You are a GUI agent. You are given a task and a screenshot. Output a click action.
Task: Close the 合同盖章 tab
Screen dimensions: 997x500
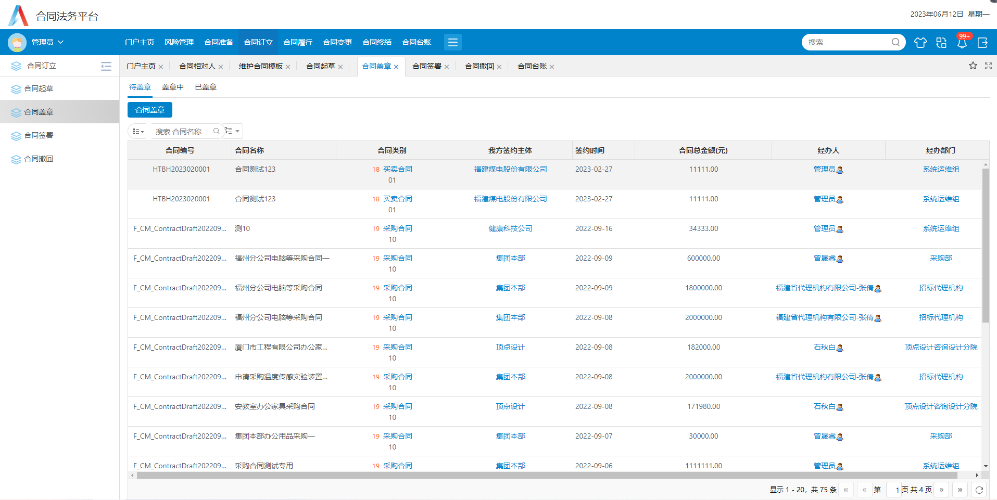click(396, 67)
